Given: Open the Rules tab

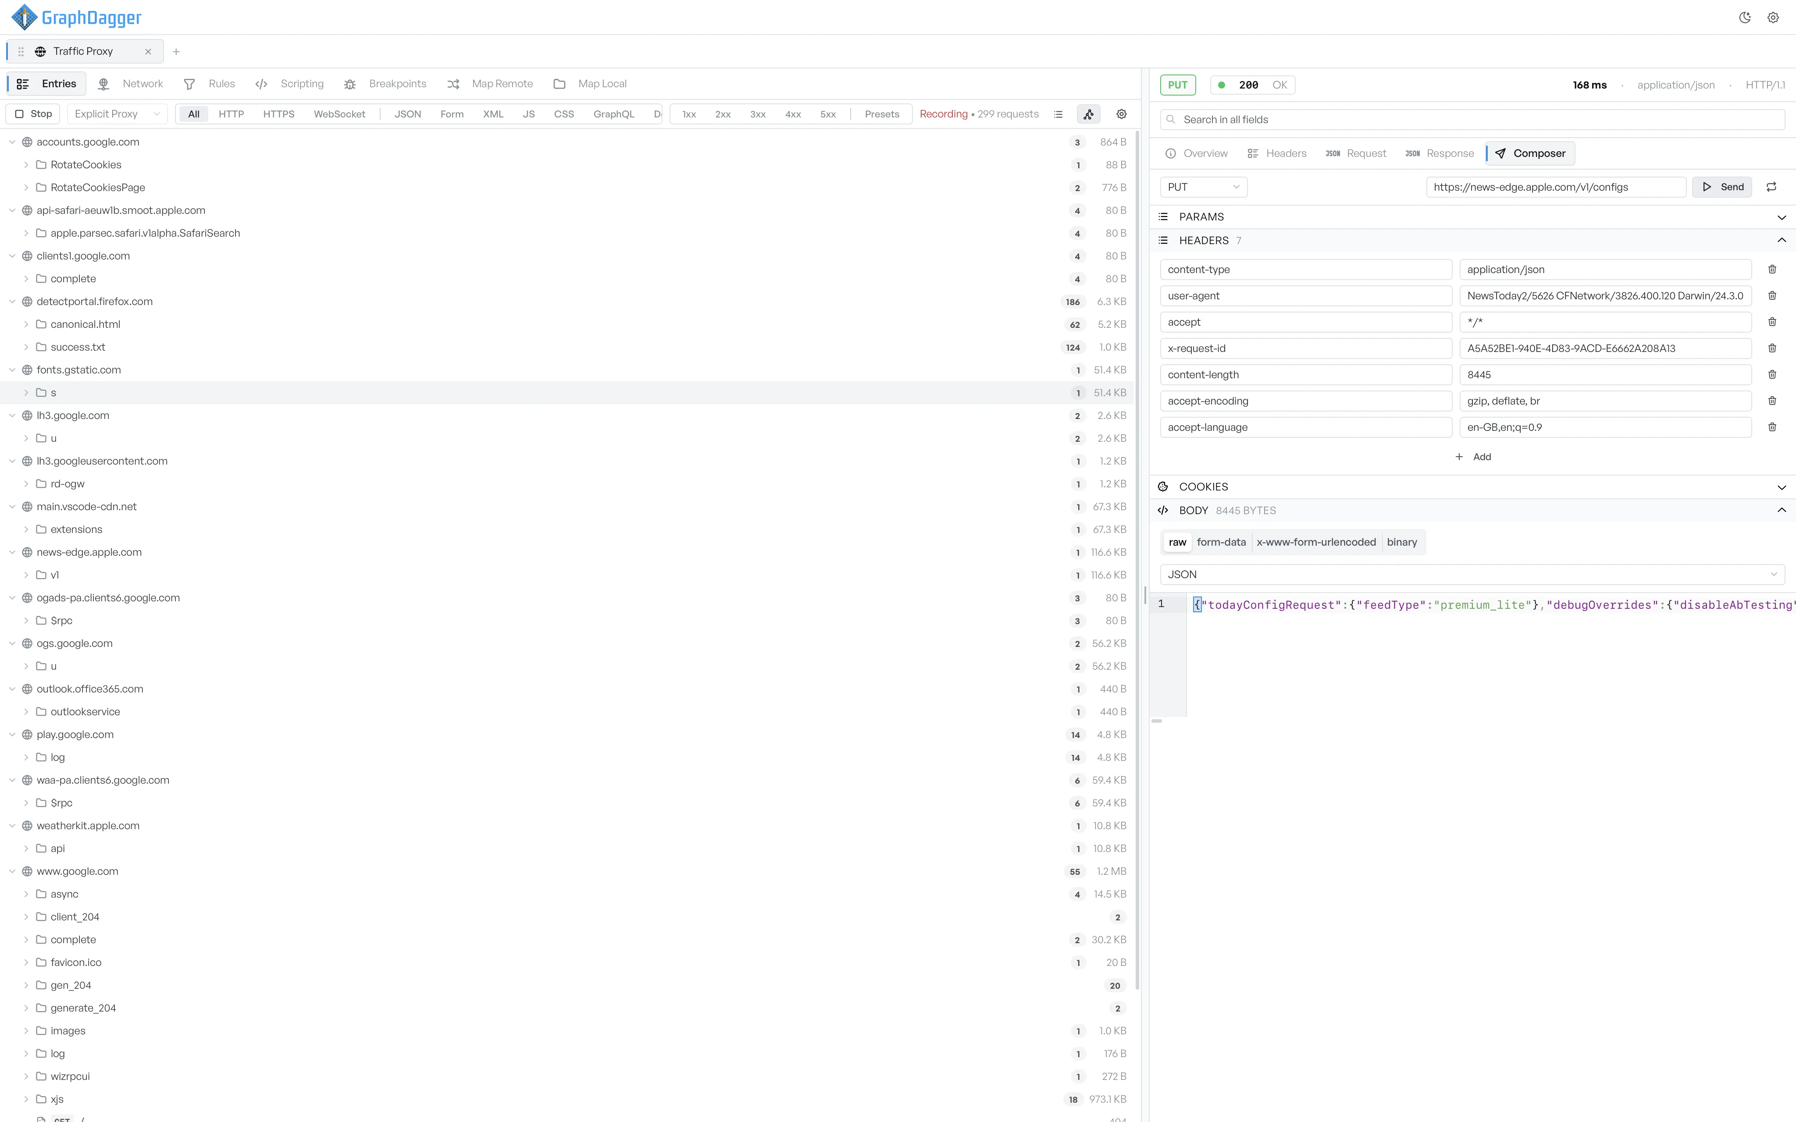Looking at the screenshot, I should 209,84.
